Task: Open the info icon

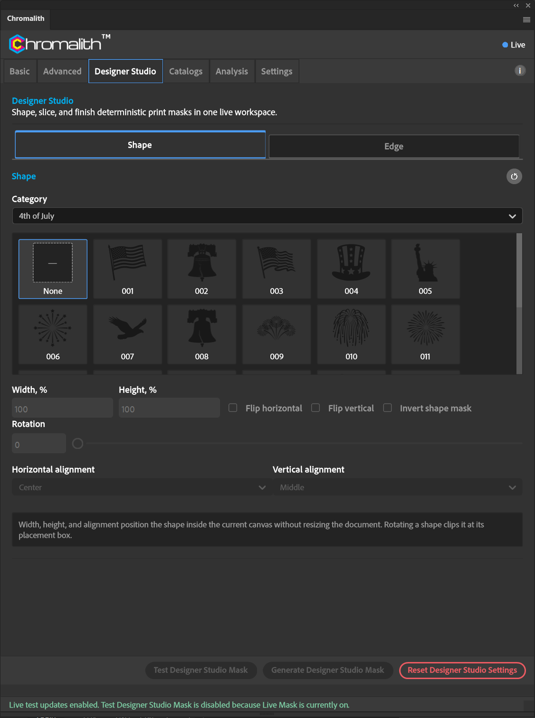Action: coord(520,71)
